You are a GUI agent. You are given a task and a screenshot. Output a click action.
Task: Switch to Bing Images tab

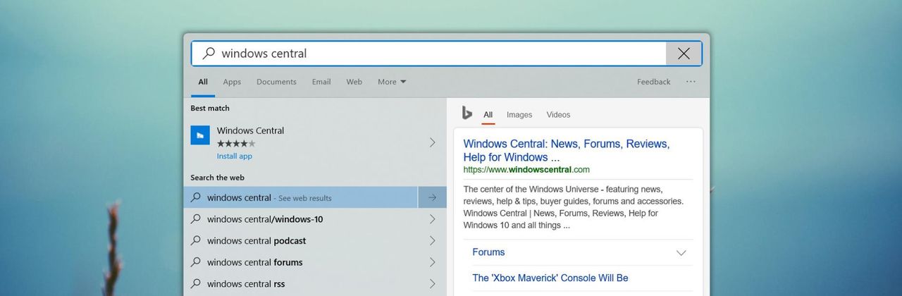coord(519,115)
